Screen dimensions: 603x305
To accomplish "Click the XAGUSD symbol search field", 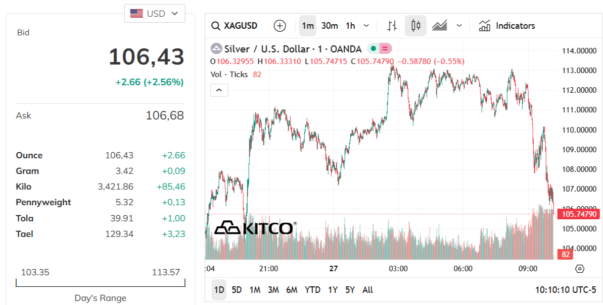I will click(235, 26).
